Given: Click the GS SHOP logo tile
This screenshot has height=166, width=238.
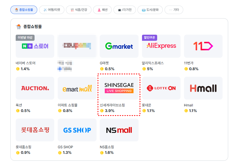Looking at the screenshot, I should pyautogui.click(x=77, y=130).
